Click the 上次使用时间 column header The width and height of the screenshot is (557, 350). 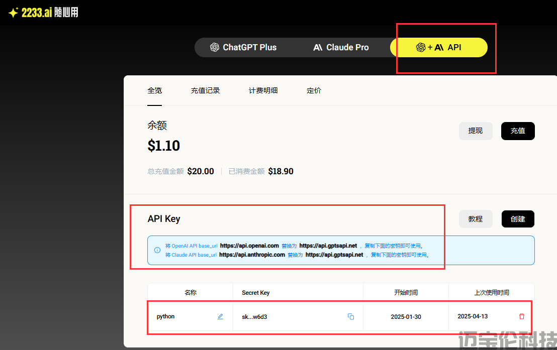tap(492, 292)
